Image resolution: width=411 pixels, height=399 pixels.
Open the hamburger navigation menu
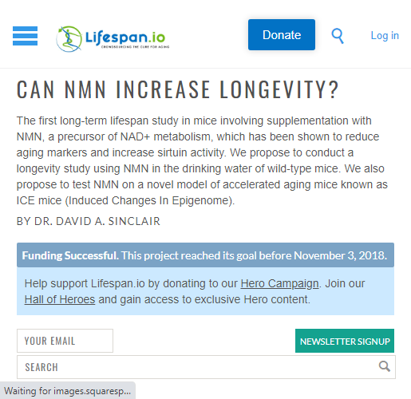[x=25, y=36]
